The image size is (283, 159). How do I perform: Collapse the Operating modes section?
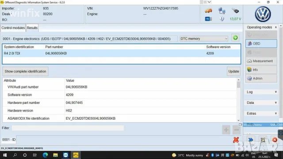pos(276,27)
